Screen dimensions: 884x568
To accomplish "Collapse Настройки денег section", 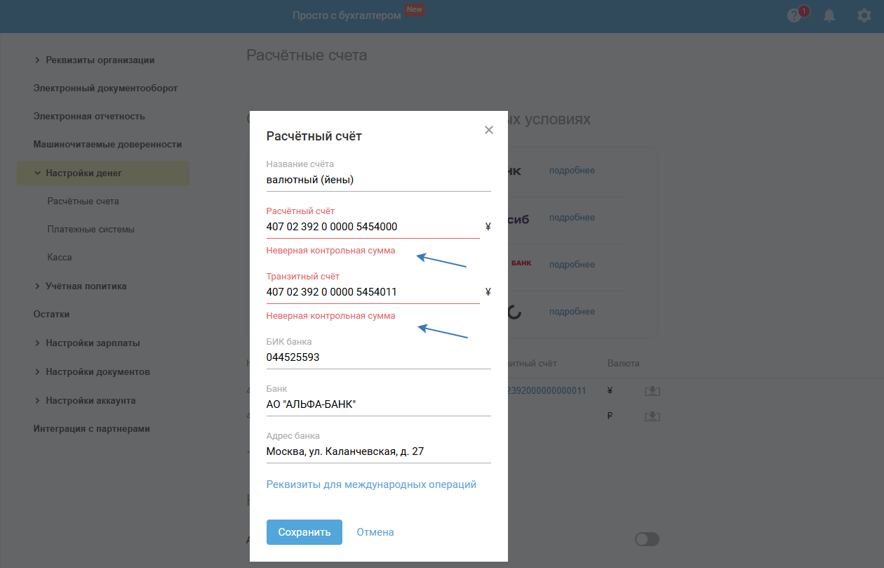I will [x=37, y=173].
